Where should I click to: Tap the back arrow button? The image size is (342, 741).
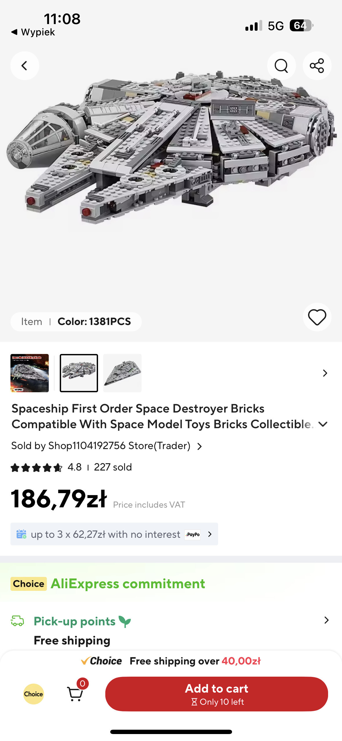click(x=25, y=66)
